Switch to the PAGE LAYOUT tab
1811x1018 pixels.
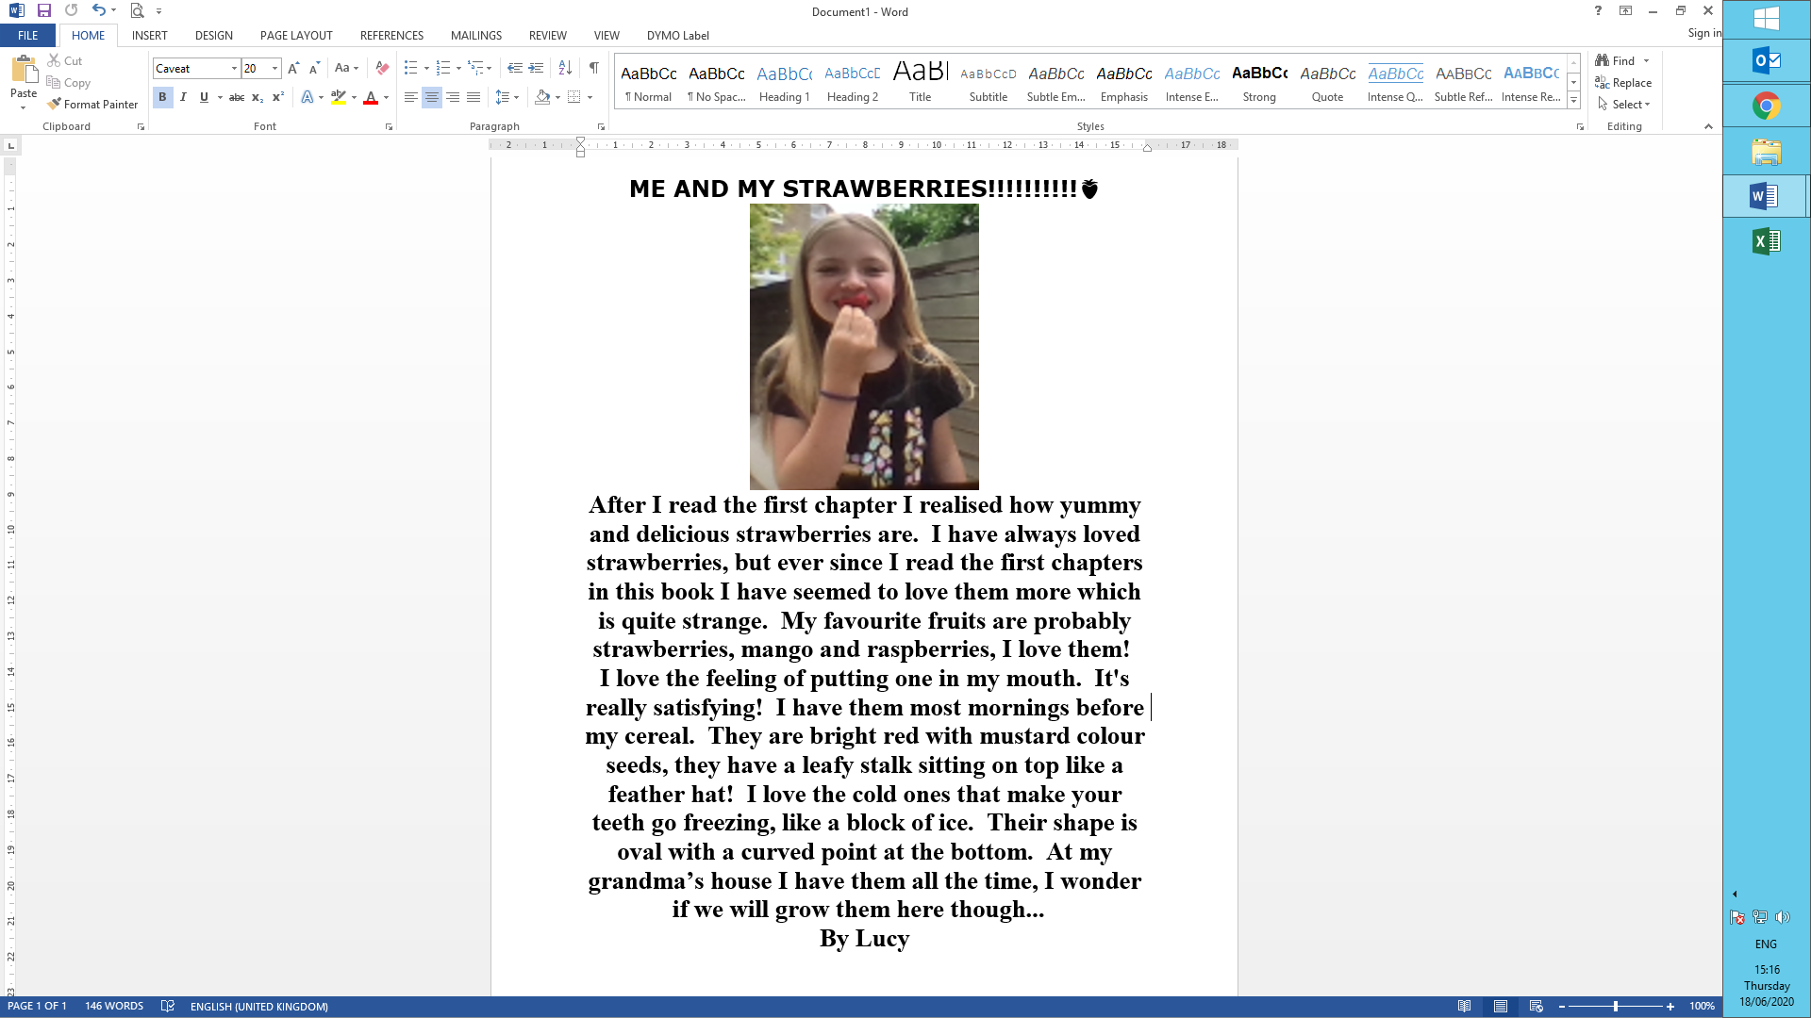(x=296, y=36)
